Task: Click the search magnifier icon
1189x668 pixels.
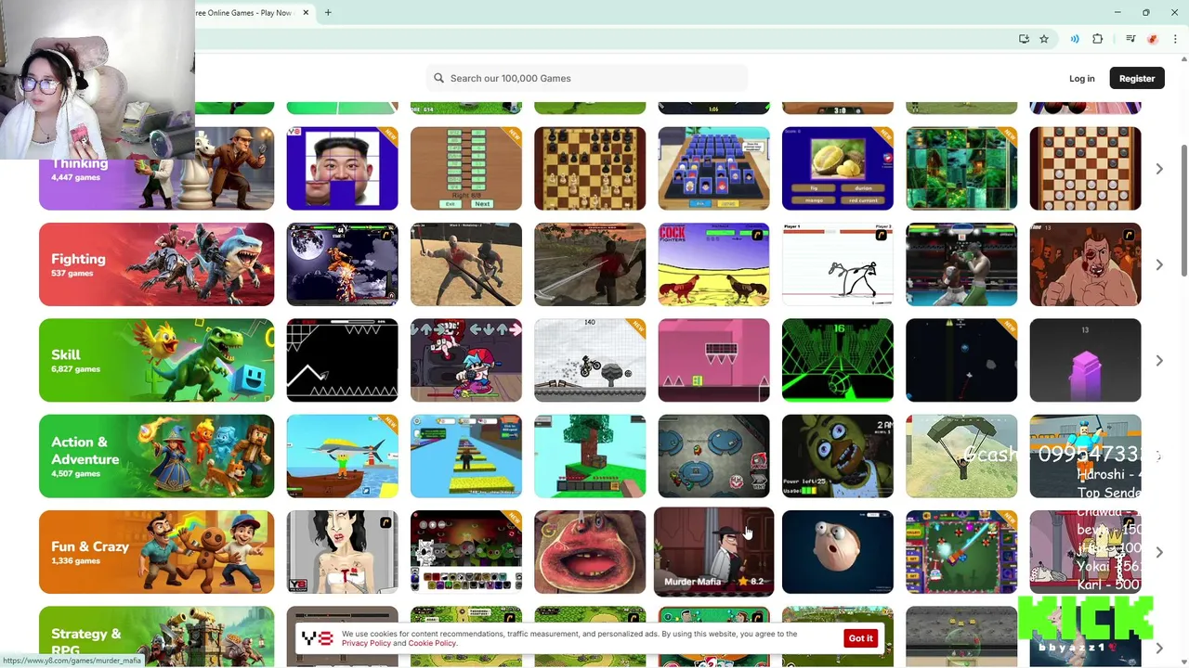Action: [439, 78]
